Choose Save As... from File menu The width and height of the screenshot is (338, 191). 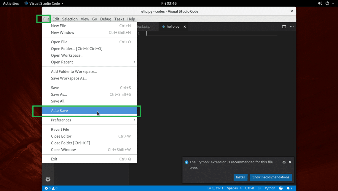pos(59,94)
